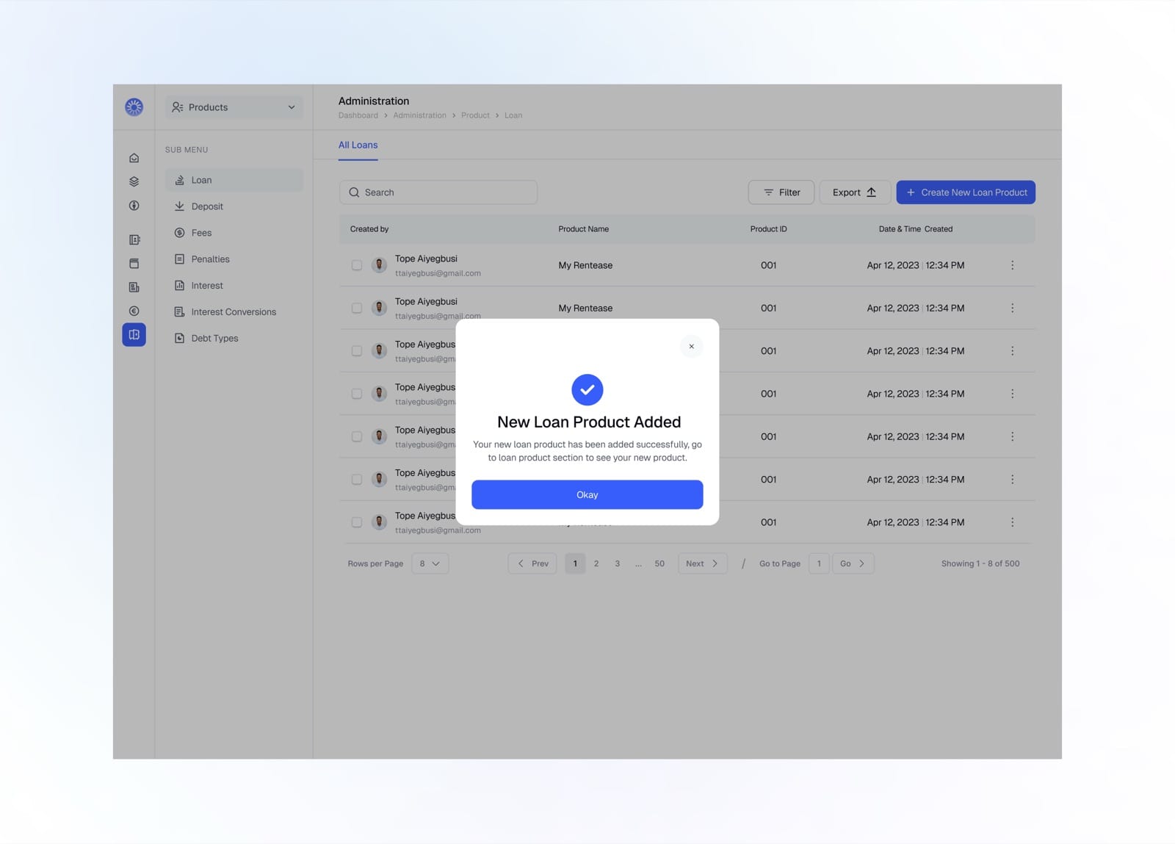Open three-dot menu in last table row
Image resolution: width=1175 pixels, height=844 pixels.
pos(1012,522)
